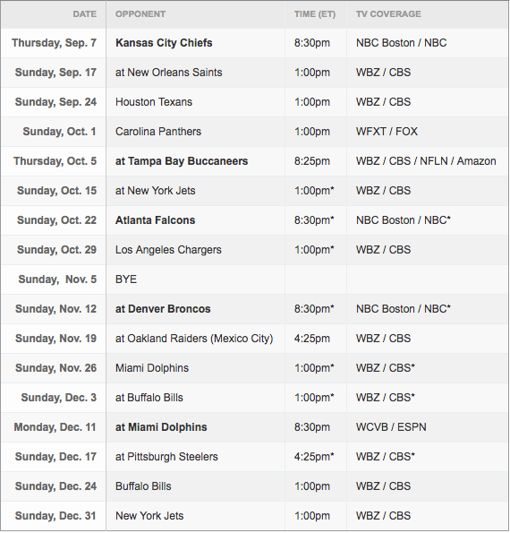Select the Monday, Dec. 11 date cell
The image size is (510, 533).
55,427
